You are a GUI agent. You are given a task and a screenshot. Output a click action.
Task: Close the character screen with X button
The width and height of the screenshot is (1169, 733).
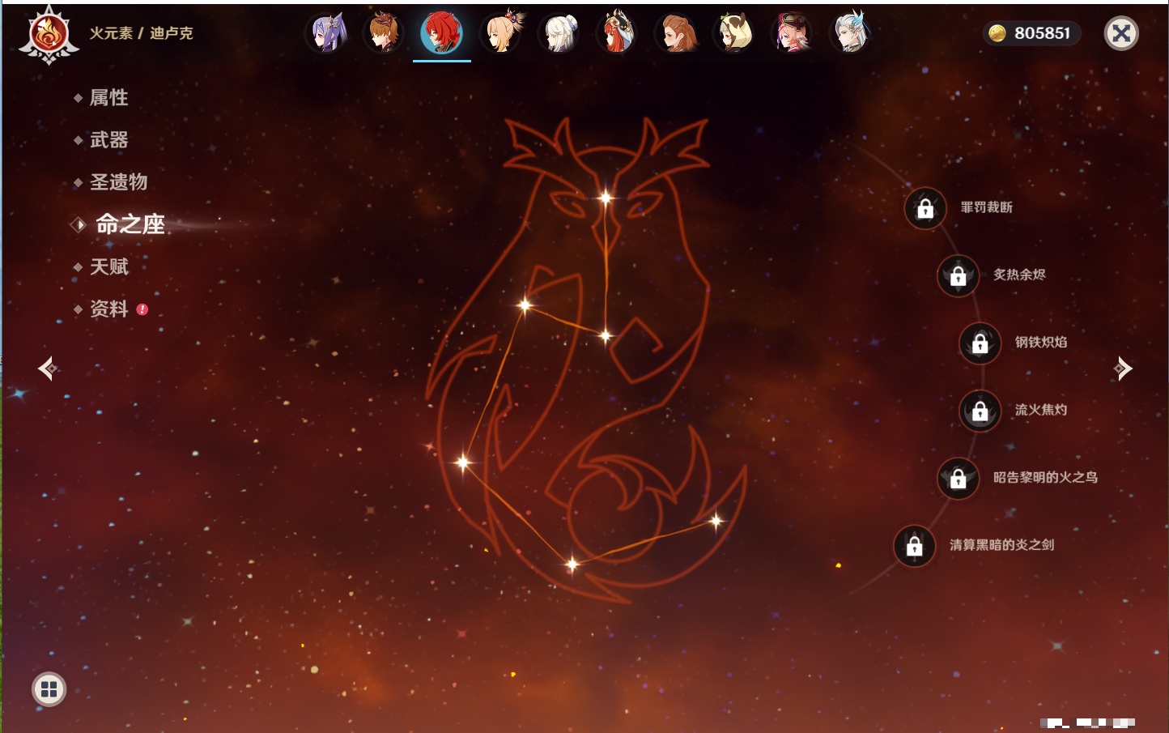(x=1121, y=33)
